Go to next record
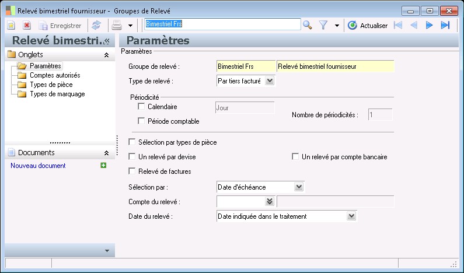 tap(430, 26)
